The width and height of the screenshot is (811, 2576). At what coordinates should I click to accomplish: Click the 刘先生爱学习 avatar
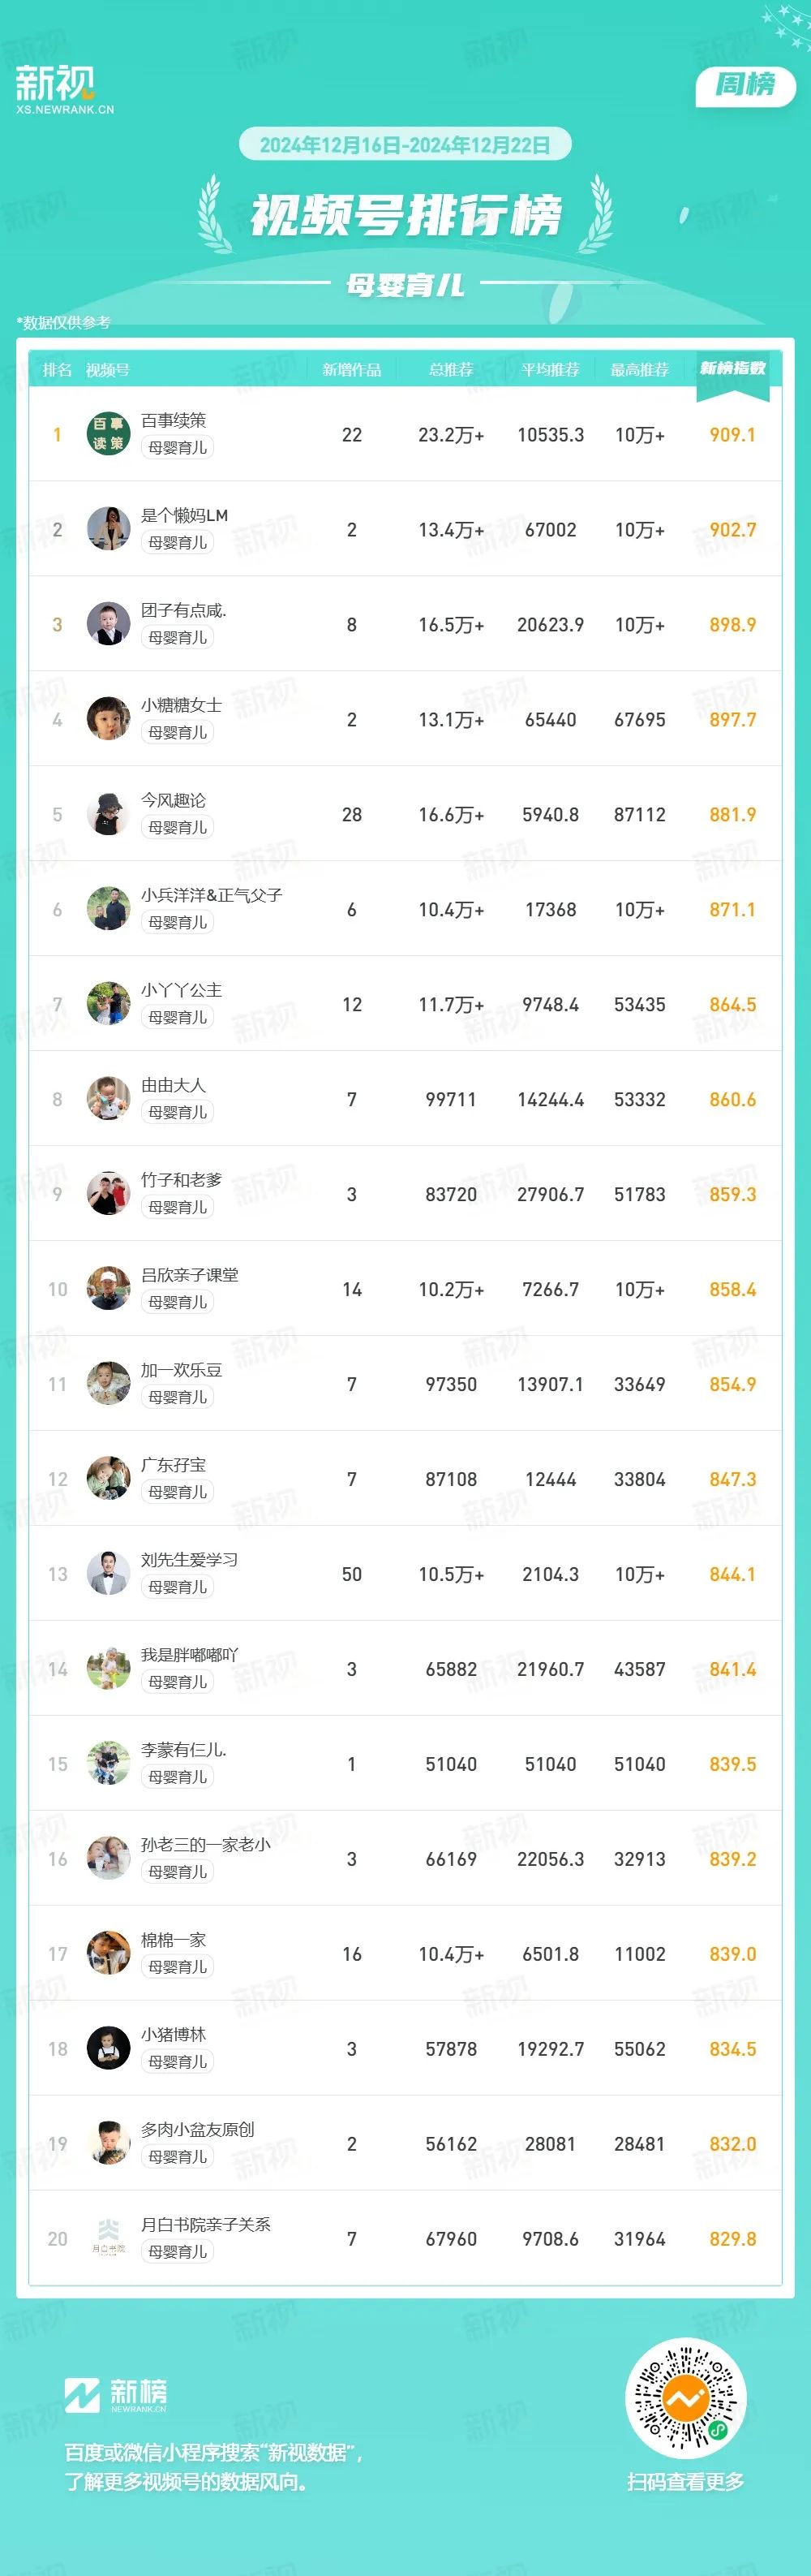108,1574
